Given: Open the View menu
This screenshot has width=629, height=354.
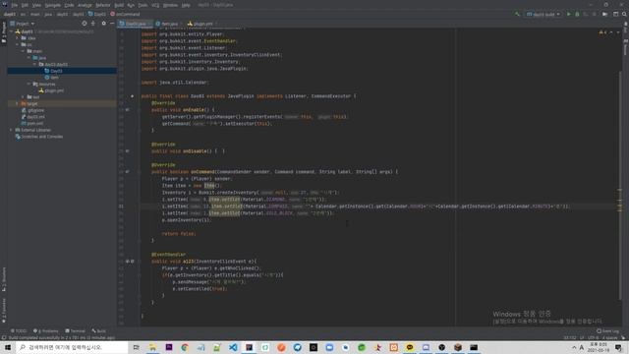Looking at the screenshot, I should tap(36, 5).
